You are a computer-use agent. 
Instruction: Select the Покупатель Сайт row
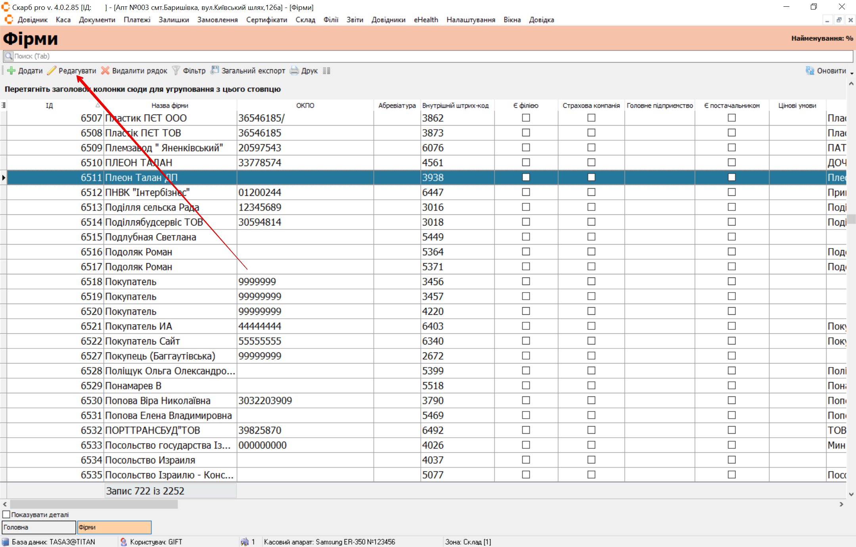coord(142,341)
